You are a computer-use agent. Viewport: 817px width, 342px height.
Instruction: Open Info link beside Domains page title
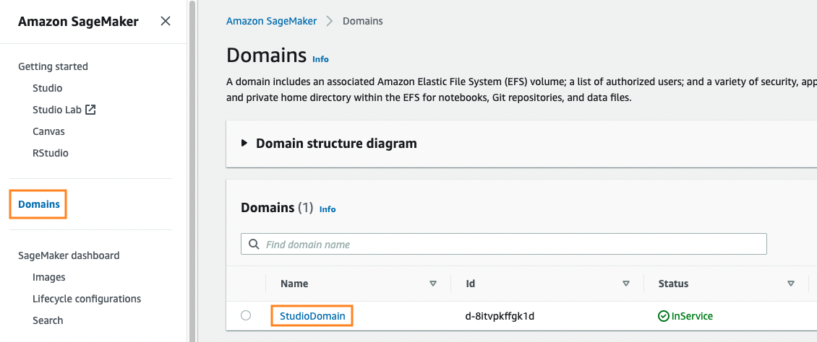(x=320, y=59)
